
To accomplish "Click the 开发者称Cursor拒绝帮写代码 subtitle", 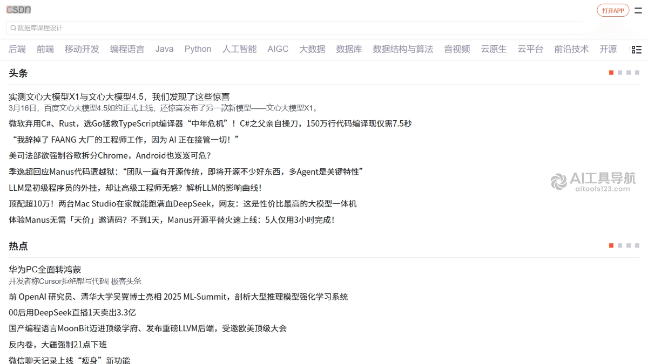I will click(75, 281).
